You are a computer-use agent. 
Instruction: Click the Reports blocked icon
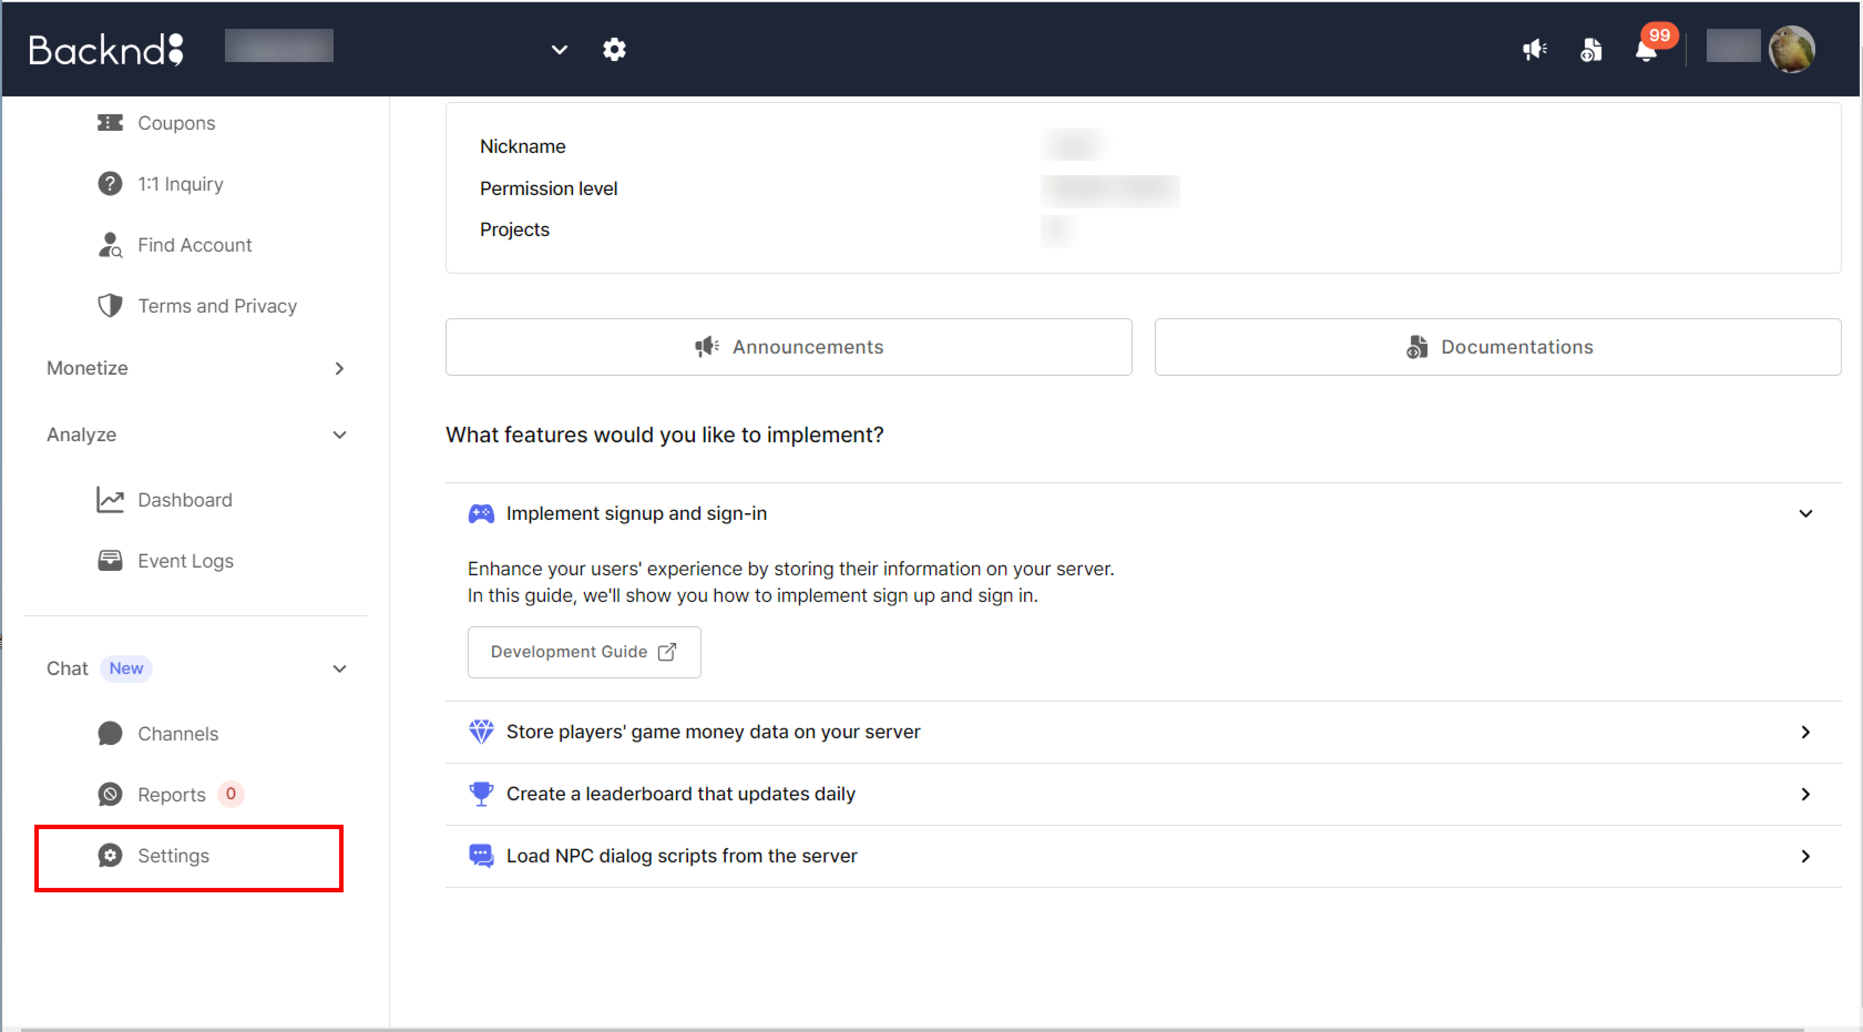pos(110,794)
